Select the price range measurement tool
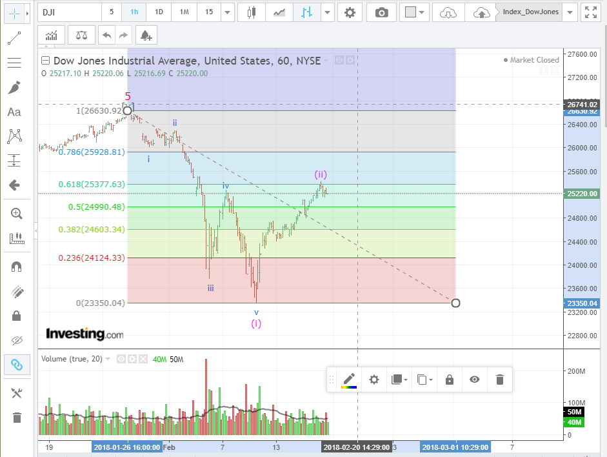Viewport: 607px width, 457px height. tap(14, 160)
